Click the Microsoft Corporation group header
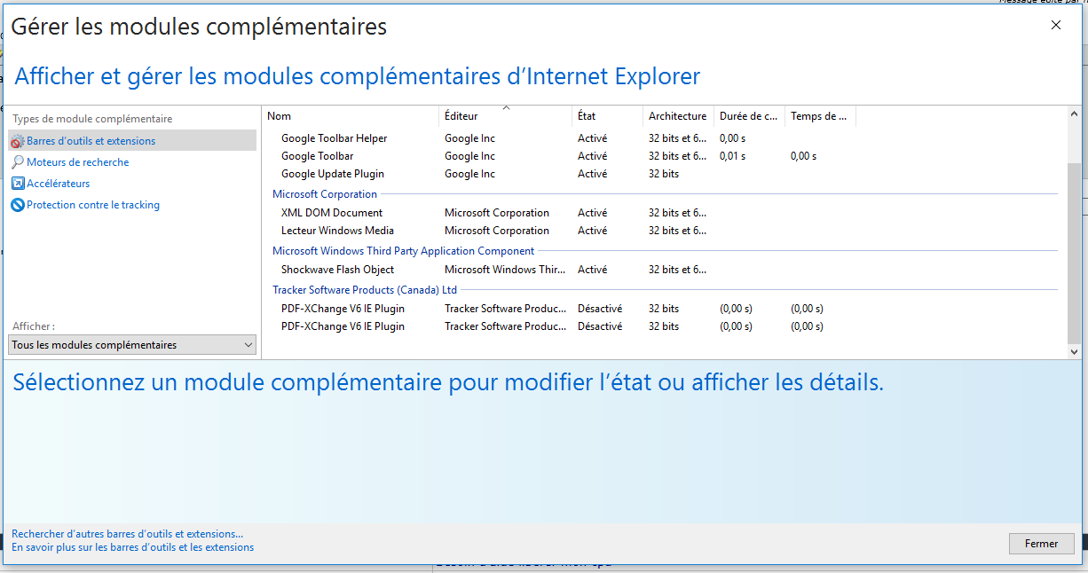The height and width of the screenshot is (573, 1088). coord(325,194)
